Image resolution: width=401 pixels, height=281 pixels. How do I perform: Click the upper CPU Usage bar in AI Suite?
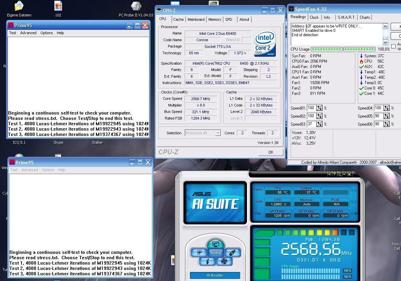(311, 271)
